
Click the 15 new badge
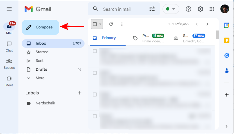coord(158,36)
